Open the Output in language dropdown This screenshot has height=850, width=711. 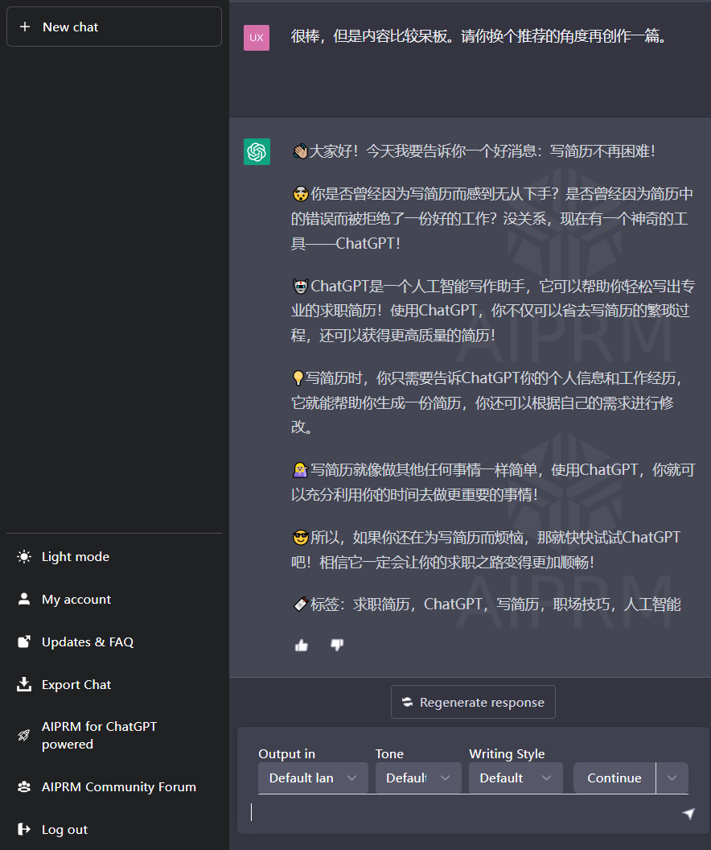(x=312, y=778)
